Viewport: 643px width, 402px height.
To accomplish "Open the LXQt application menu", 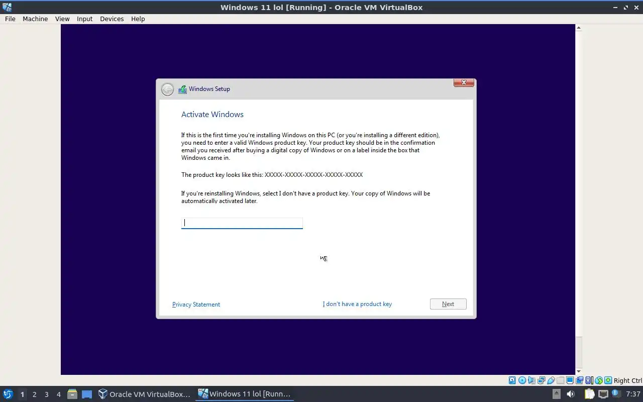I will coord(8,394).
